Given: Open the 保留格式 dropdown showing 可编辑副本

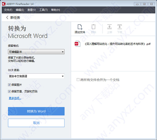Looking at the screenshot, I should pyautogui.click(x=36, y=52).
